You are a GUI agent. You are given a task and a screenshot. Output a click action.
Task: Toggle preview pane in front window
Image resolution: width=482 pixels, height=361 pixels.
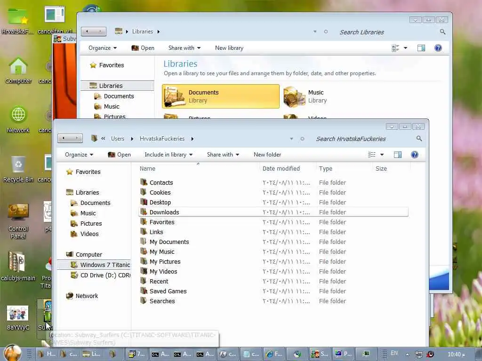click(397, 154)
